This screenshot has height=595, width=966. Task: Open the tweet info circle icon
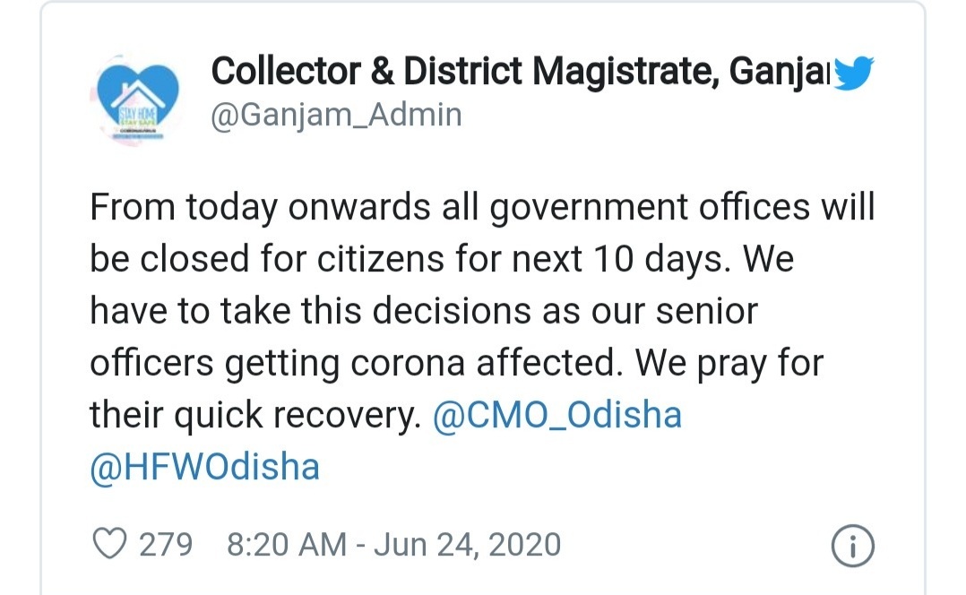pyautogui.click(x=853, y=546)
